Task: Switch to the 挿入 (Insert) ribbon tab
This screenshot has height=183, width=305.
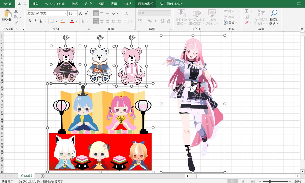Action: tap(35, 4)
